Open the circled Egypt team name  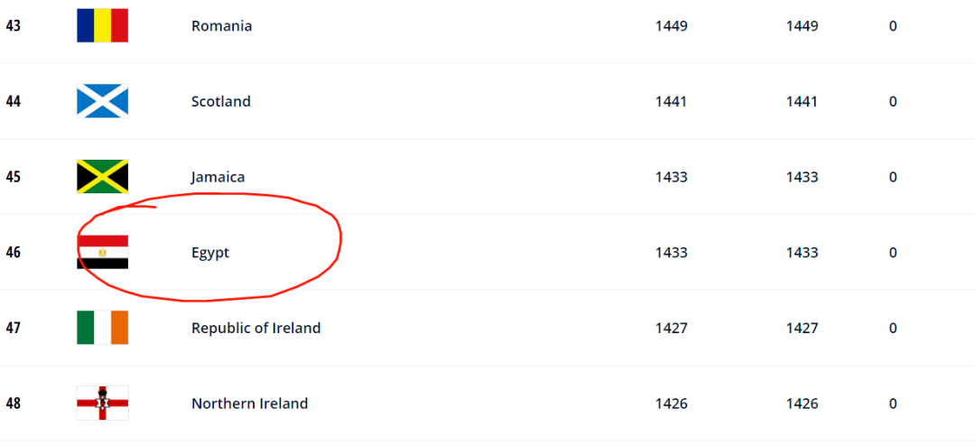(210, 253)
